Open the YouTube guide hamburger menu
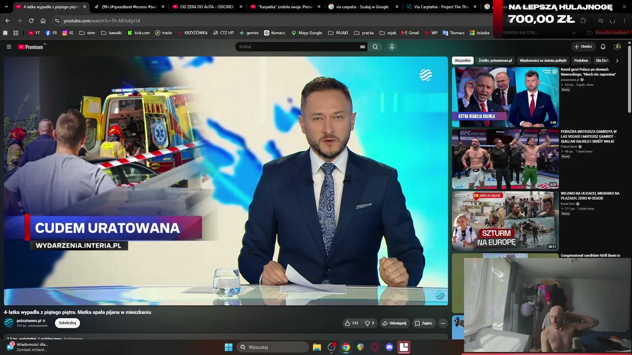The image size is (632, 355). [9, 47]
